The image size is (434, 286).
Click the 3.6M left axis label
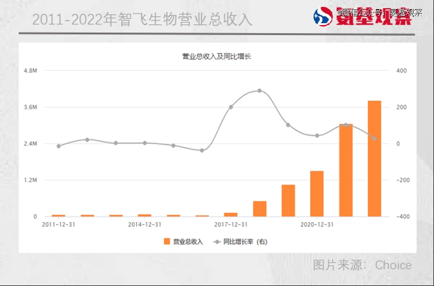click(31, 107)
